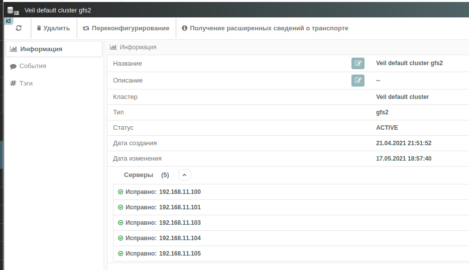Image resolution: width=469 pixels, height=270 pixels.
Task: Select server row 192.168.11.104
Action: (291, 238)
